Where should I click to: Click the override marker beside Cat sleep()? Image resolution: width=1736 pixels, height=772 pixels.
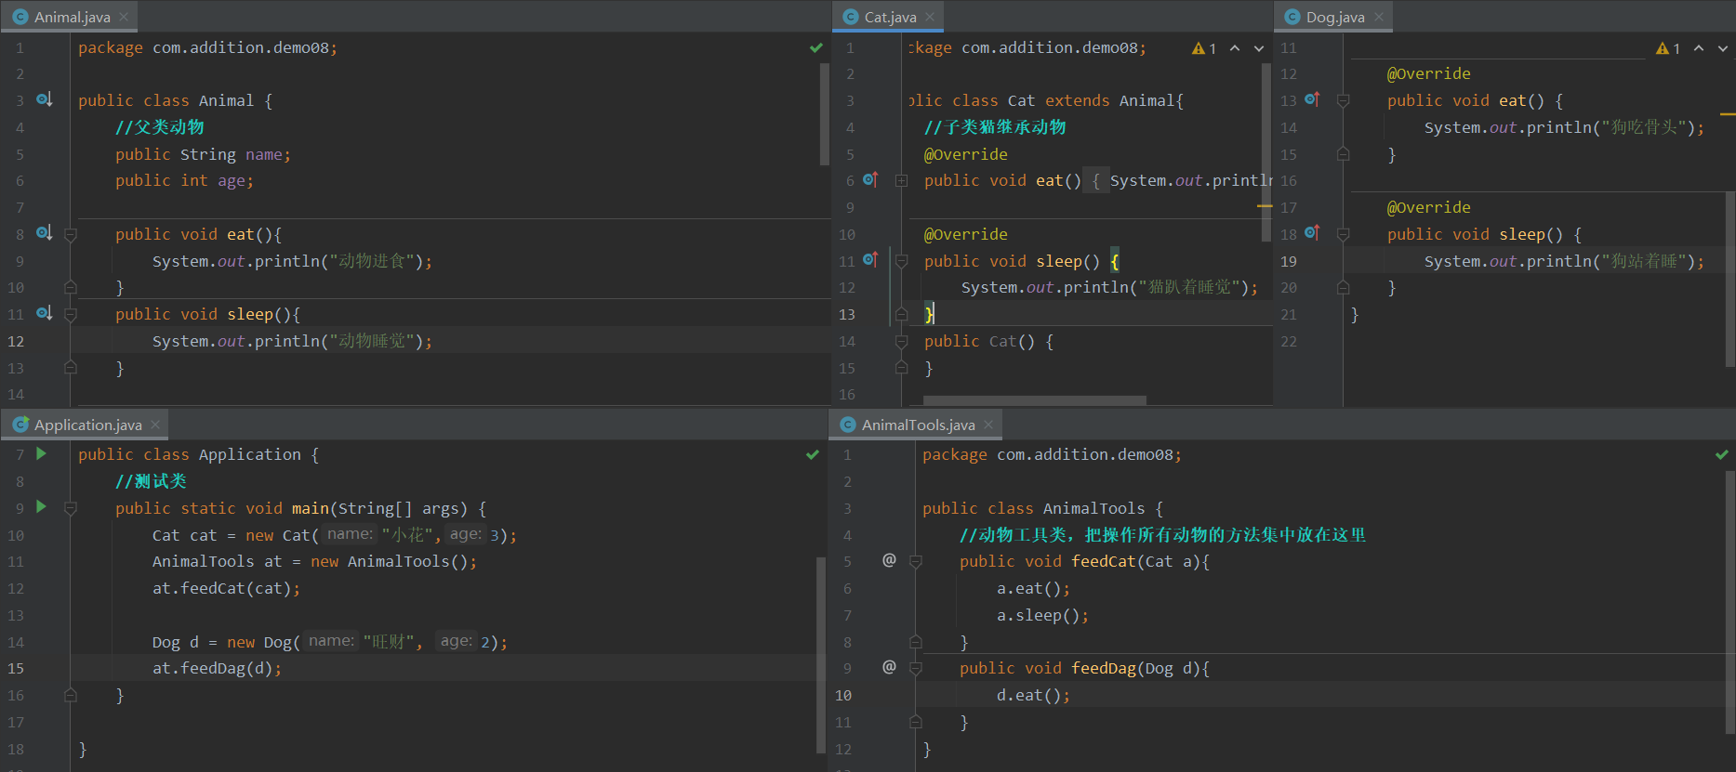coord(870,260)
